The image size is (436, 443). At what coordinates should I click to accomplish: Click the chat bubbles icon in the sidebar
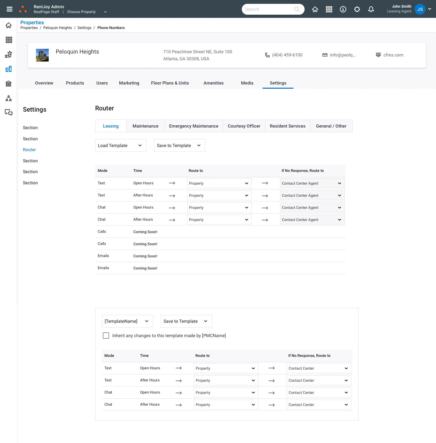(x=9, y=112)
